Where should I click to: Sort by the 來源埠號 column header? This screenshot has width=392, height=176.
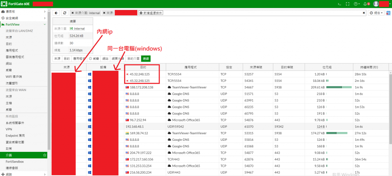click(x=258, y=67)
